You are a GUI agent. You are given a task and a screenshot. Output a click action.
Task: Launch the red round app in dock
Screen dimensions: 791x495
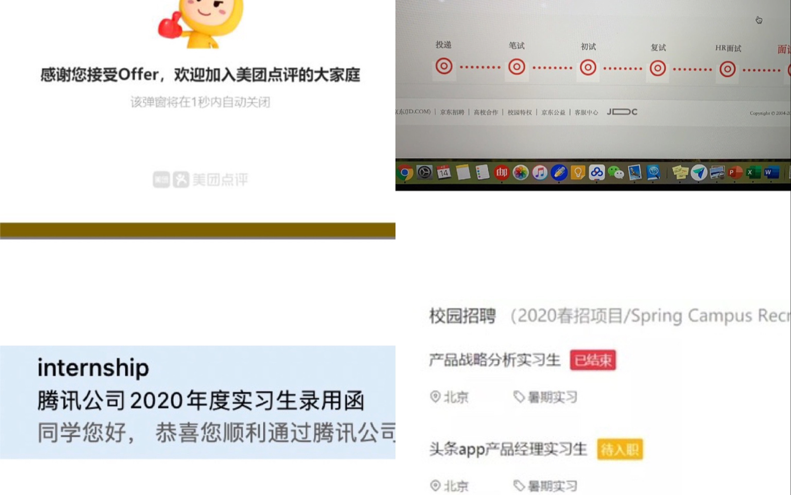click(x=501, y=172)
